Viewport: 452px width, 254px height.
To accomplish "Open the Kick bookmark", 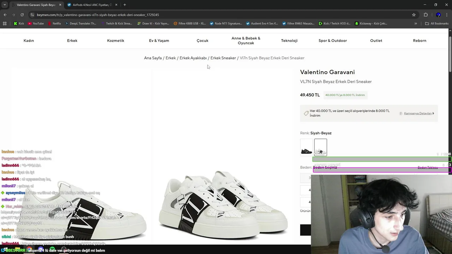I will [19, 24].
